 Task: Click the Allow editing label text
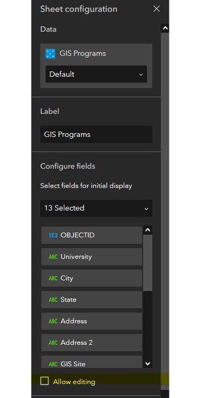coord(74,381)
